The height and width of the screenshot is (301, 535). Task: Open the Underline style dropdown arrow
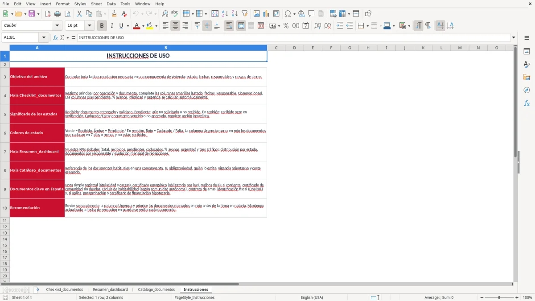[128, 26]
